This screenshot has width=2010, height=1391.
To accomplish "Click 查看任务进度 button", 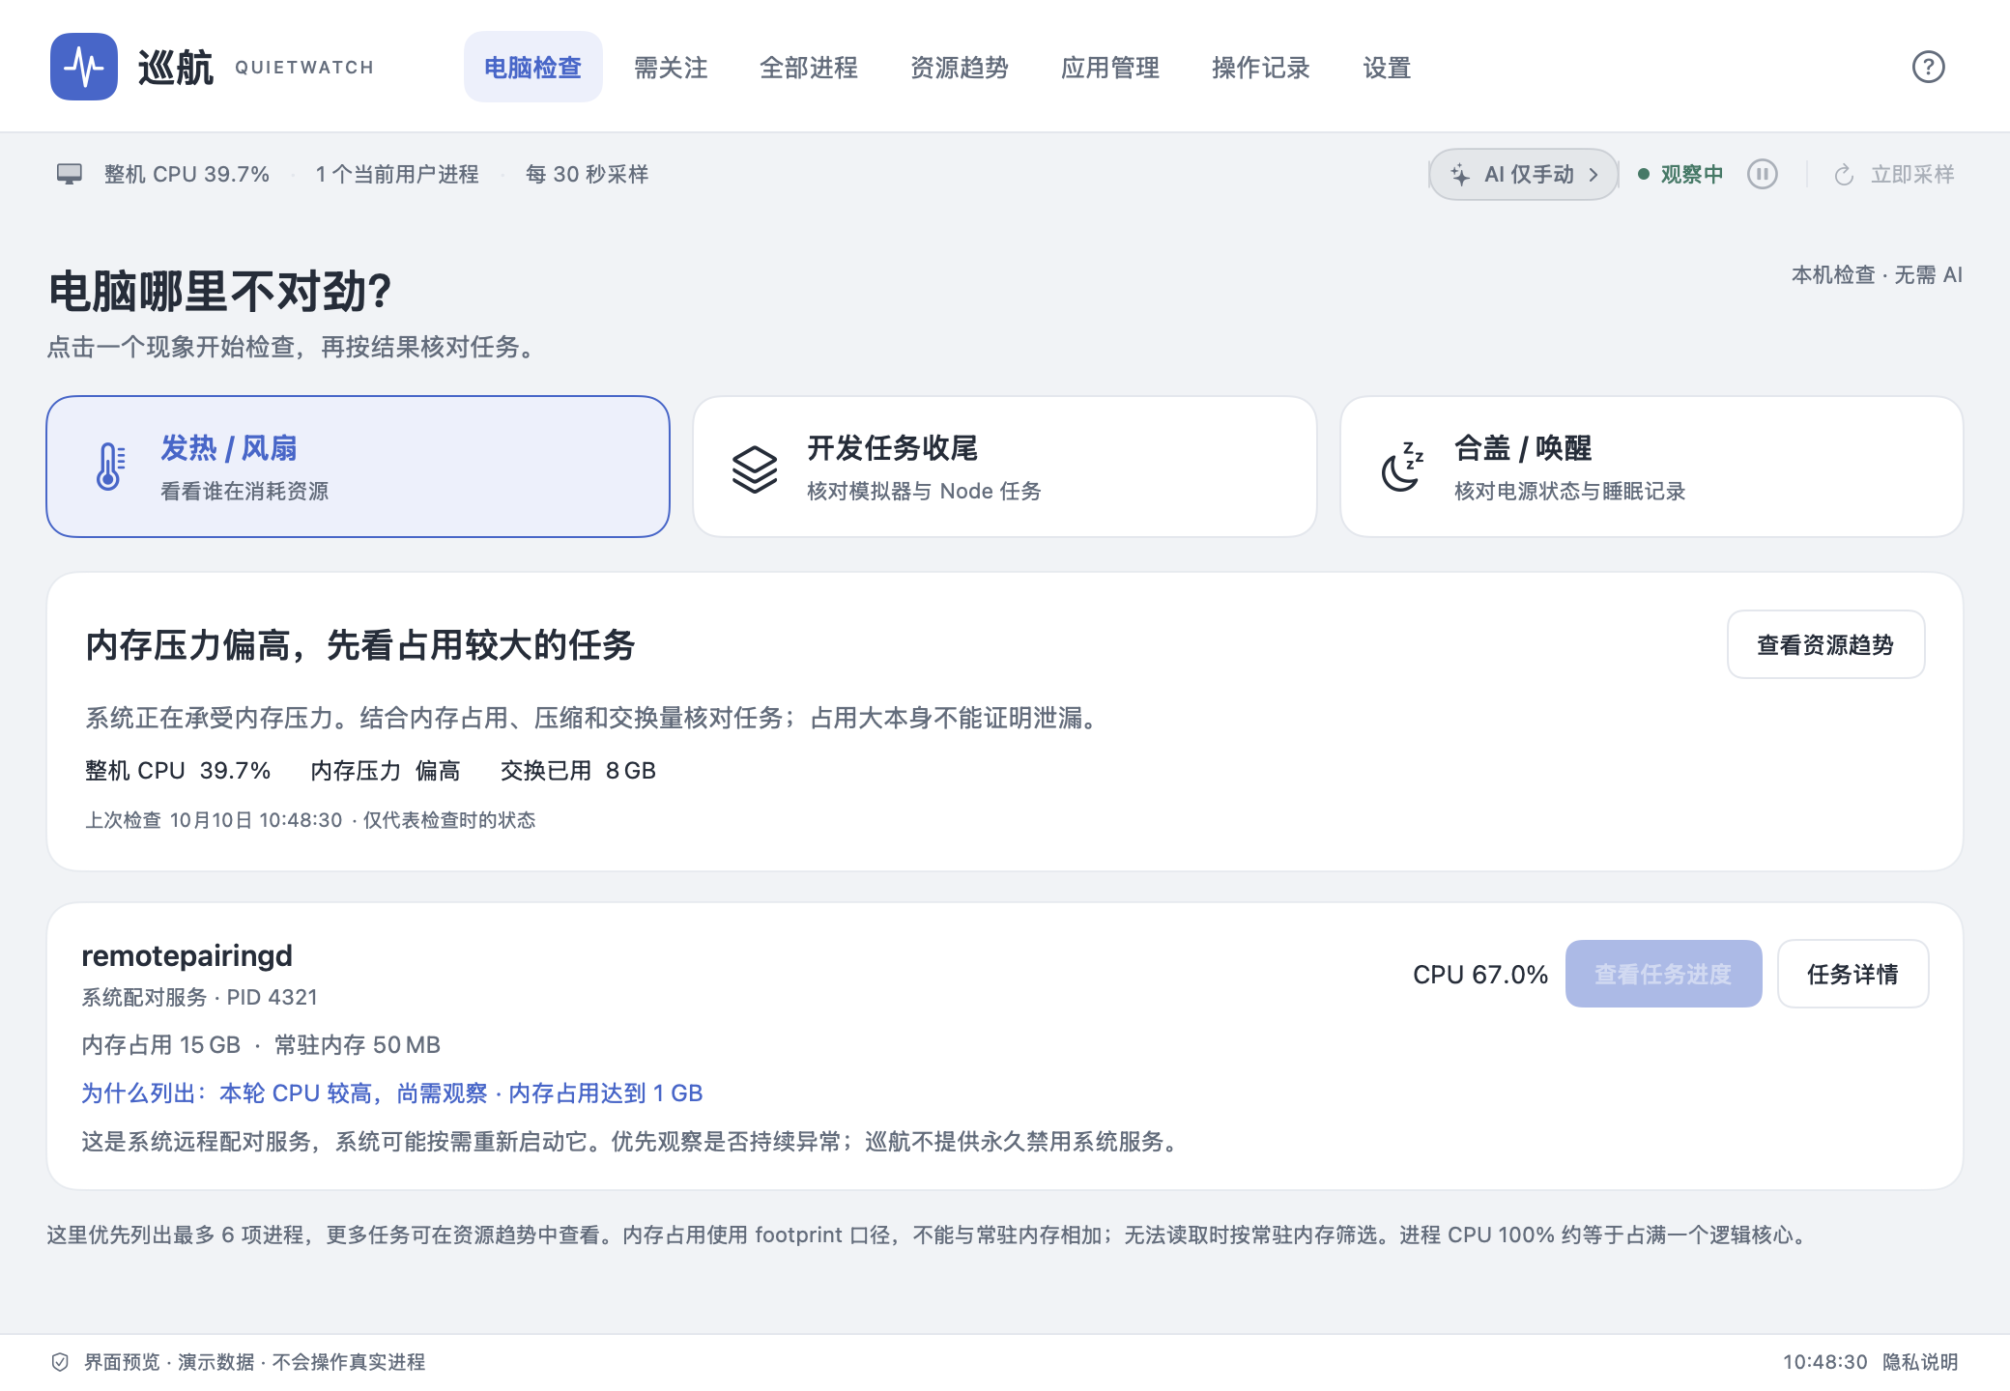I will (x=1663, y=974).
